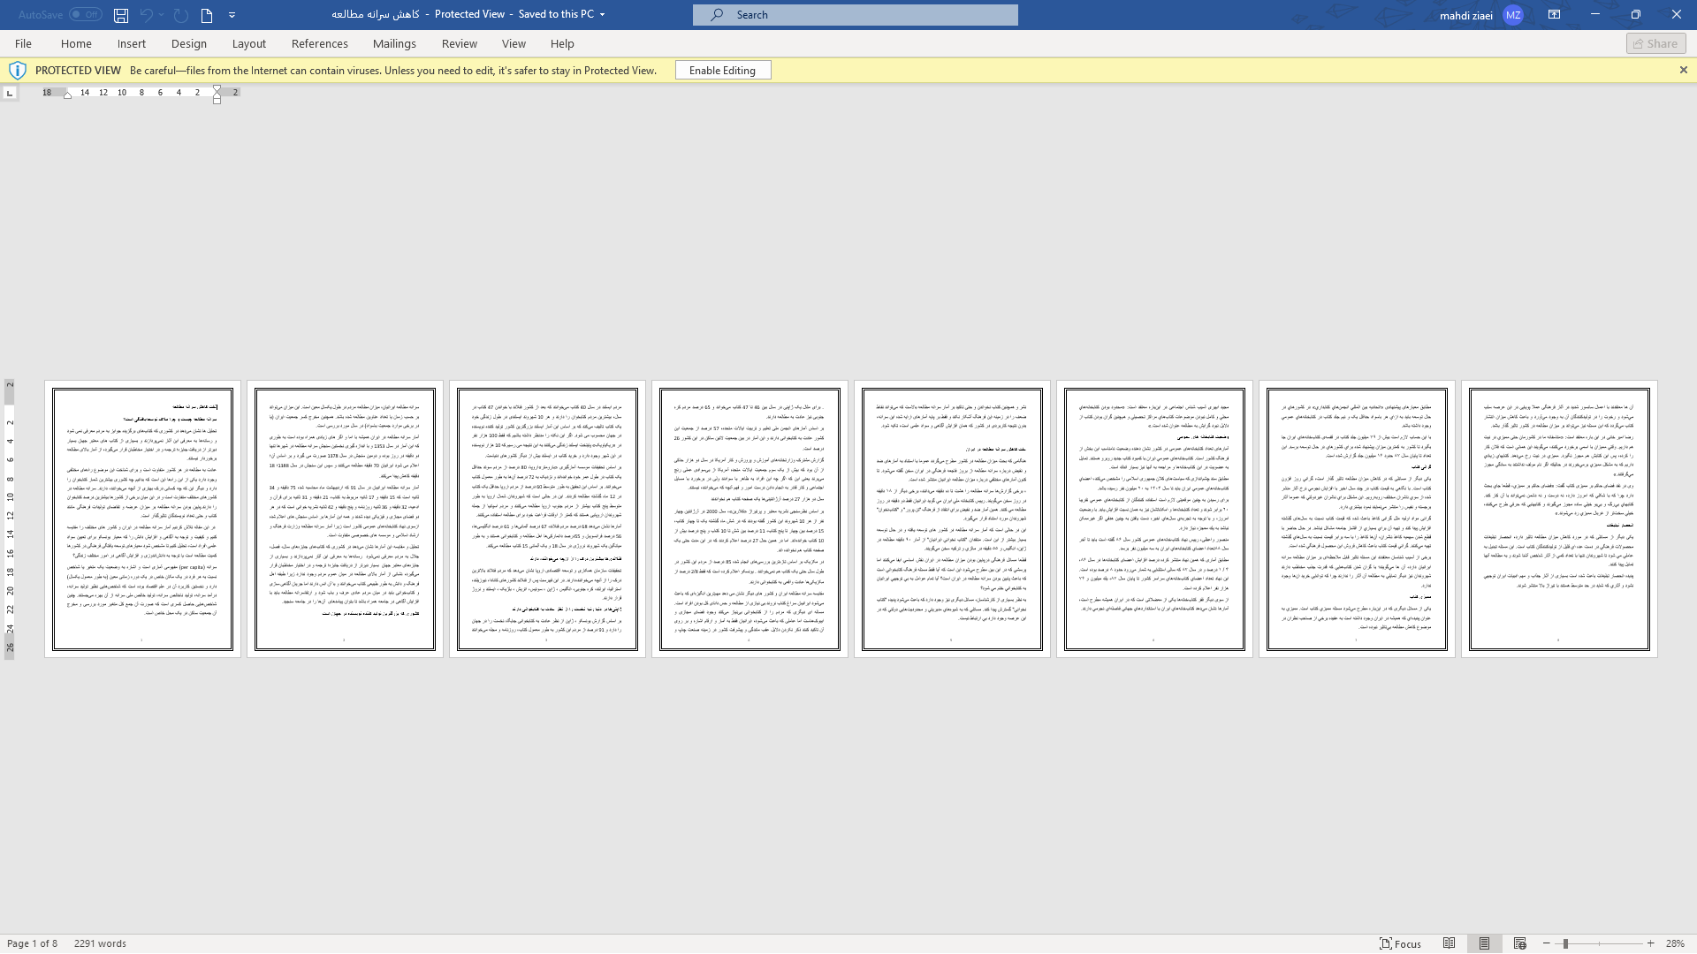
Task: Click the 28% zoom level
Action: [x=1675, y=943]
